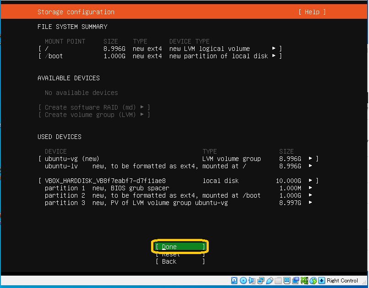Screen dimensions: 369x288
Task: Open the optical disc drive status icon
Action: coord(243,280)
